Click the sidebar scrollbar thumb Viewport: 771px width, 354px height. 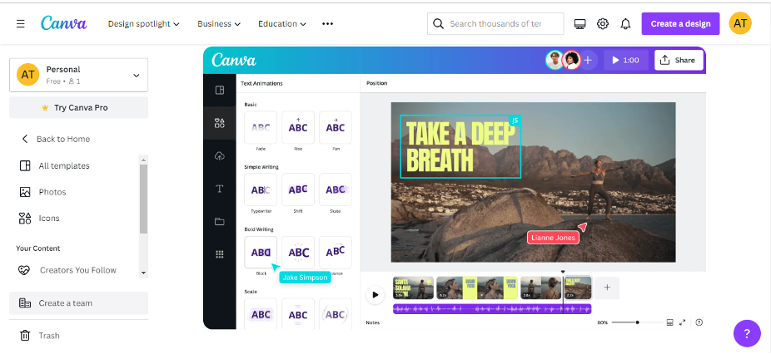(143, 199)
